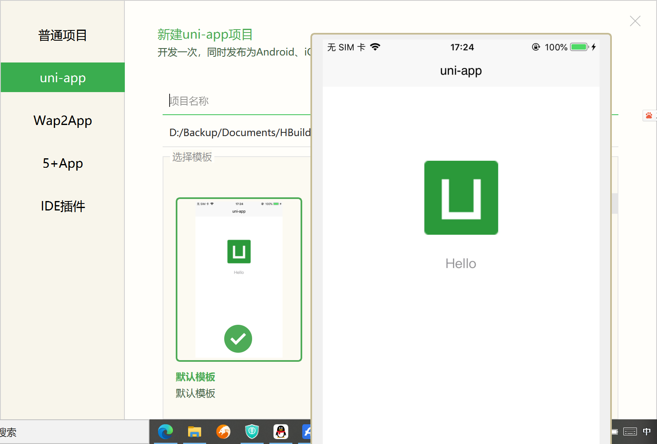Screen dimensions: 657x444
Task: Click the uni-app title in preview header
Action: [461, 71]
